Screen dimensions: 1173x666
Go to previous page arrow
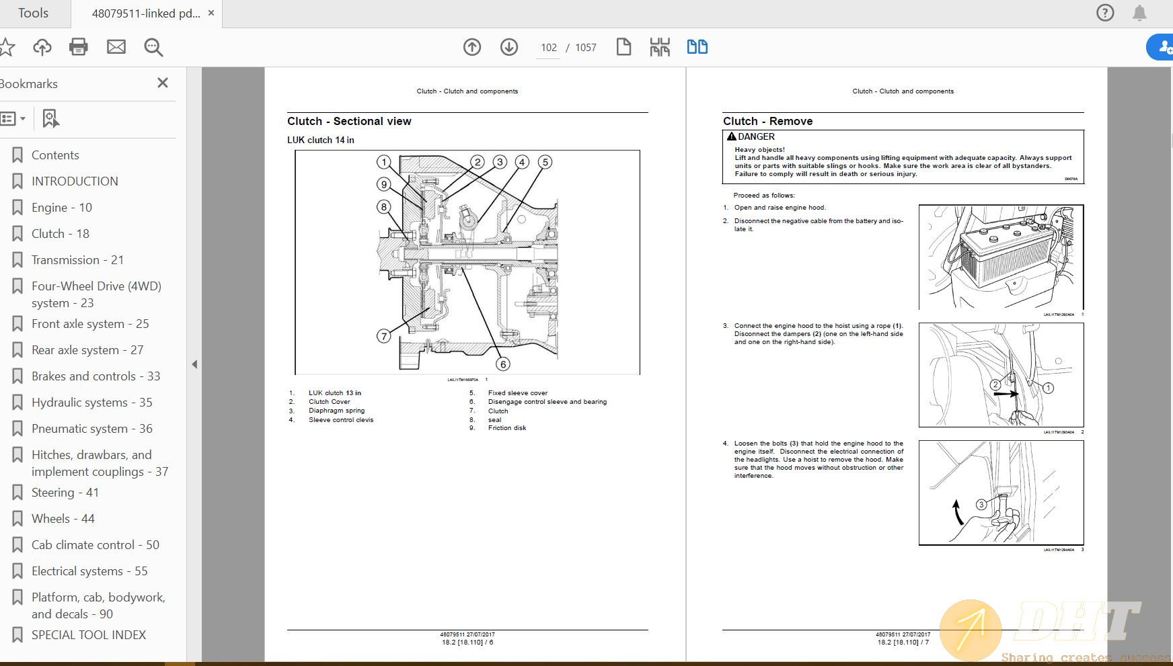click(x=472, y=47)
